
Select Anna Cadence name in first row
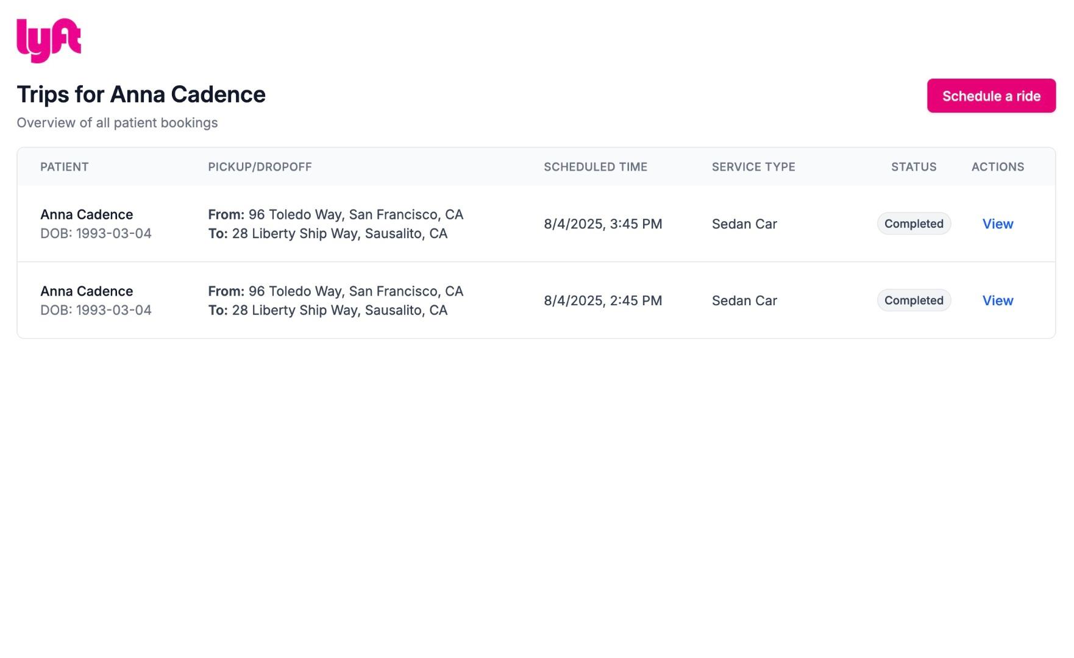click(x=87, y=214)
